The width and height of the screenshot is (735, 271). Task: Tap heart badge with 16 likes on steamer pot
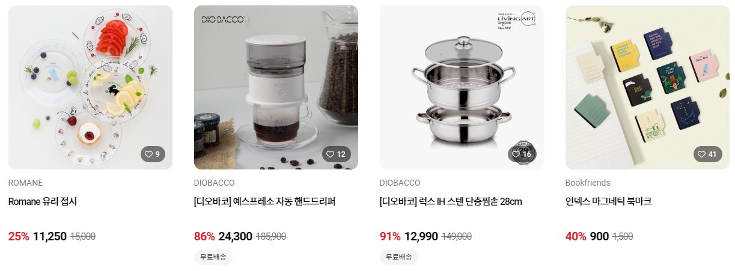click(x=522, y=154)
